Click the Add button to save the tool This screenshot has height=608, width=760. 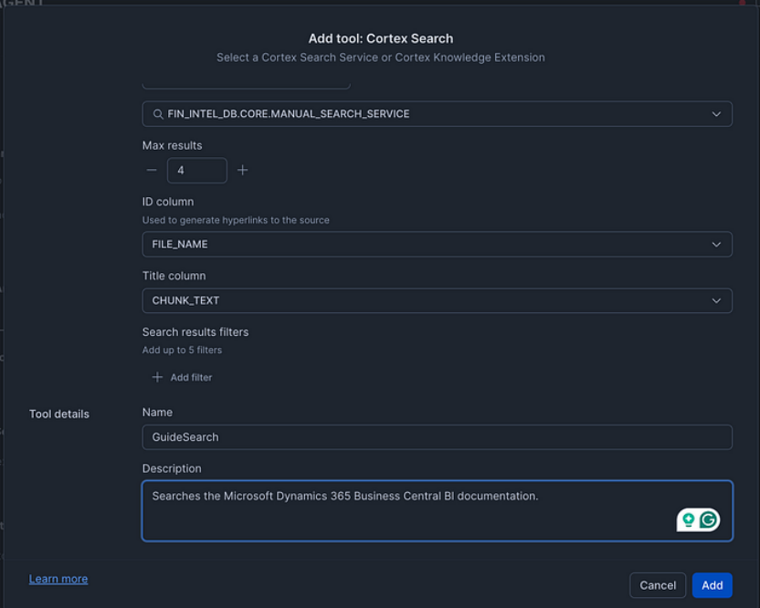pyautogui.click(x=712, y=585)
